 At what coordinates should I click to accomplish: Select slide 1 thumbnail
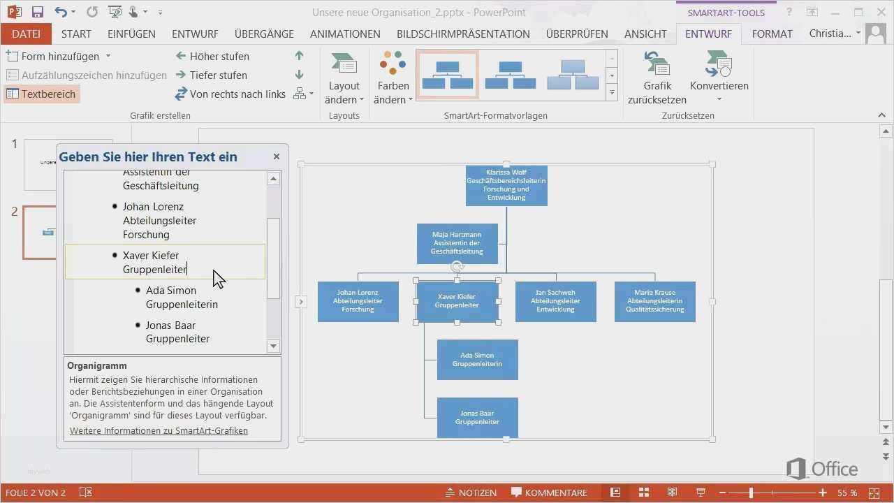pos(68,164)
